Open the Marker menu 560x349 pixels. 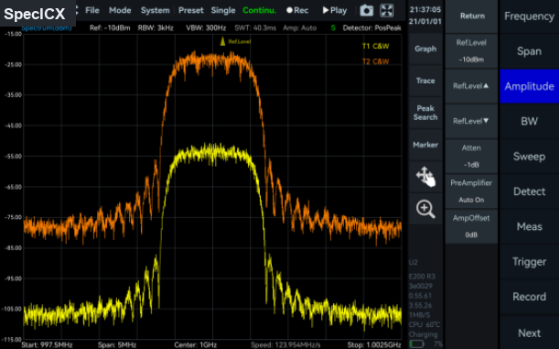point(425,145)
